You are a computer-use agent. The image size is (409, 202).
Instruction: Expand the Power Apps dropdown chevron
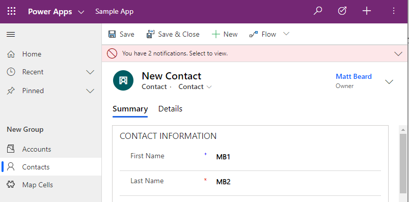[x=81, y=12]
